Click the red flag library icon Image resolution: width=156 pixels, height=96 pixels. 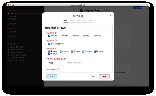pyautogui.click(x=51, y=54)
